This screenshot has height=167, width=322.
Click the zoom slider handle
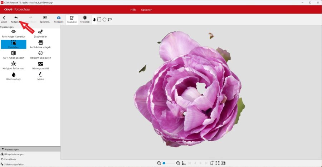pos(164,163)
